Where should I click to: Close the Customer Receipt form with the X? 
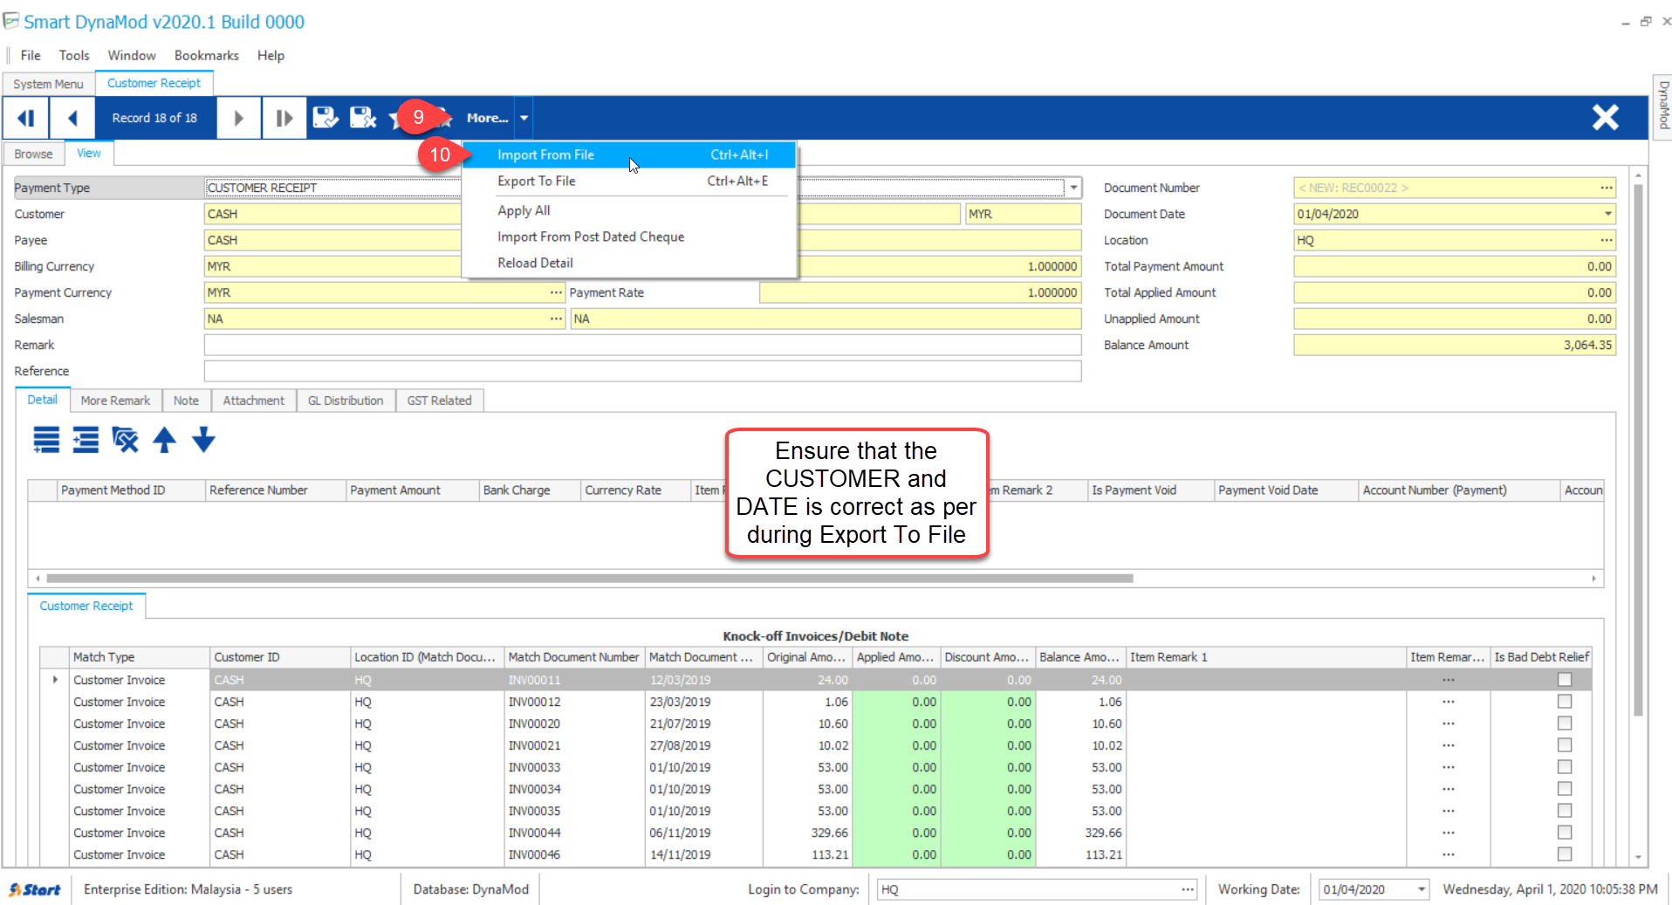[1605, 117]
